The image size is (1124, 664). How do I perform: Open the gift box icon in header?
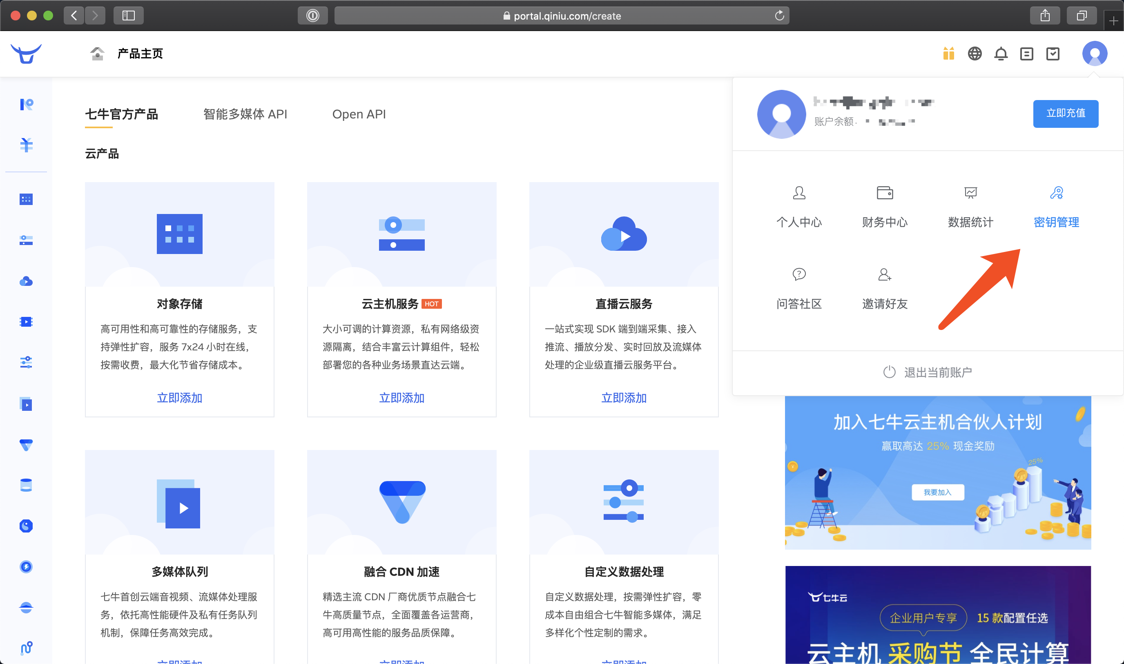point(948,53)
